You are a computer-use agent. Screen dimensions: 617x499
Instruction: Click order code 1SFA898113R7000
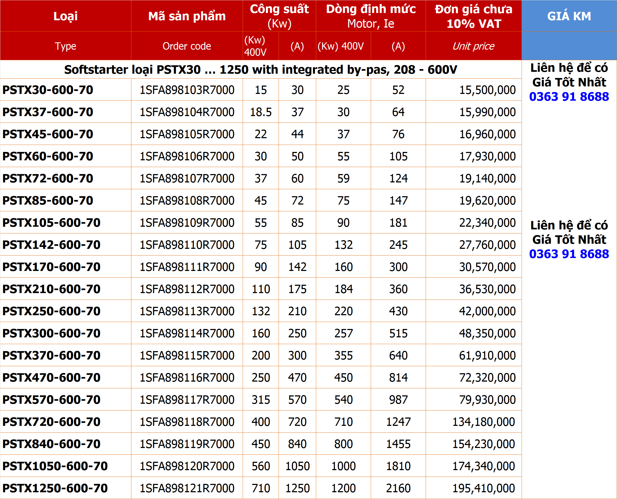[x=187, y=311]
